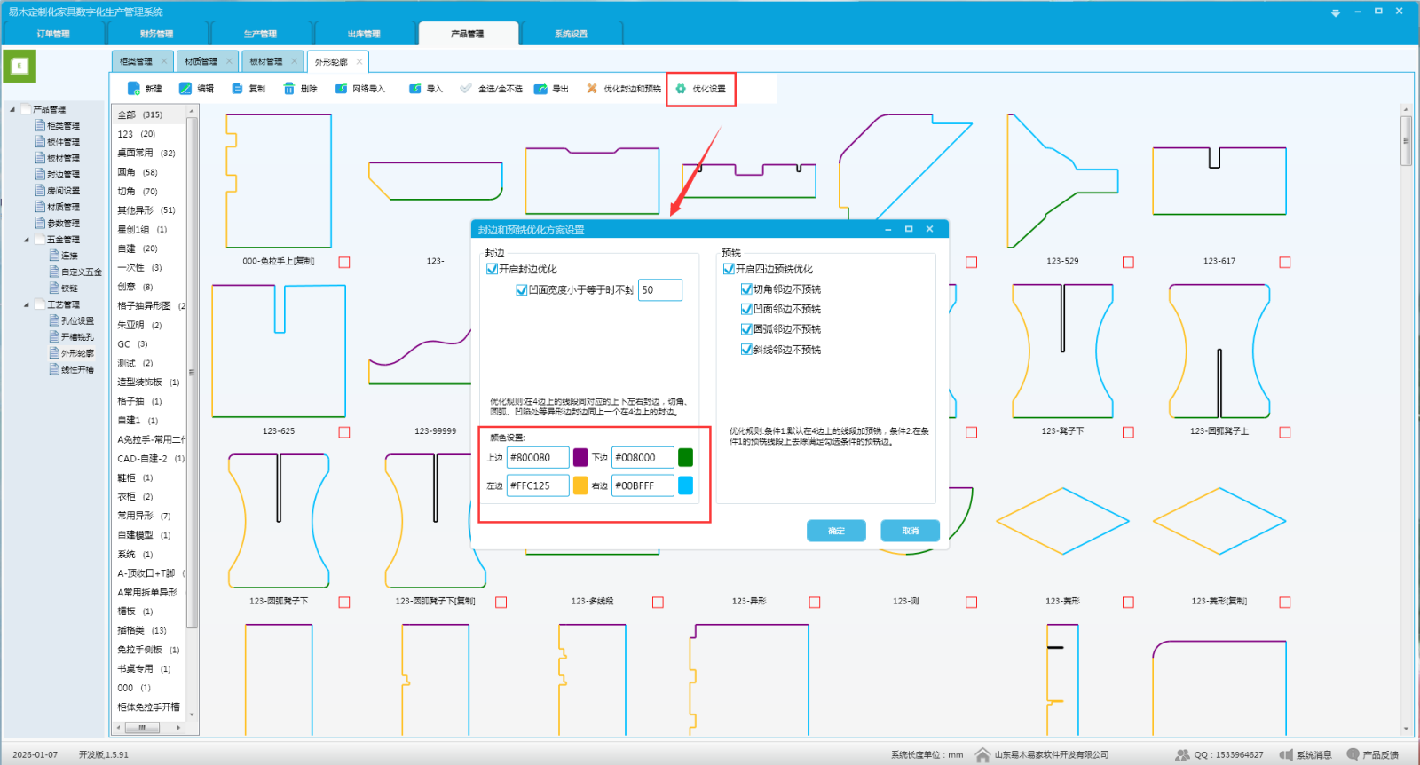Click the 新建 (new) toolbar icon

134,89
